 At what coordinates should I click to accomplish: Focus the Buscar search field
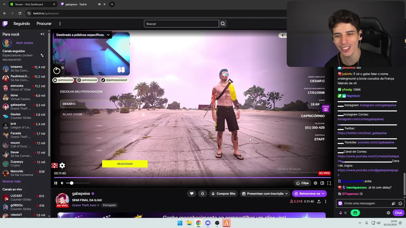[181, 24]
